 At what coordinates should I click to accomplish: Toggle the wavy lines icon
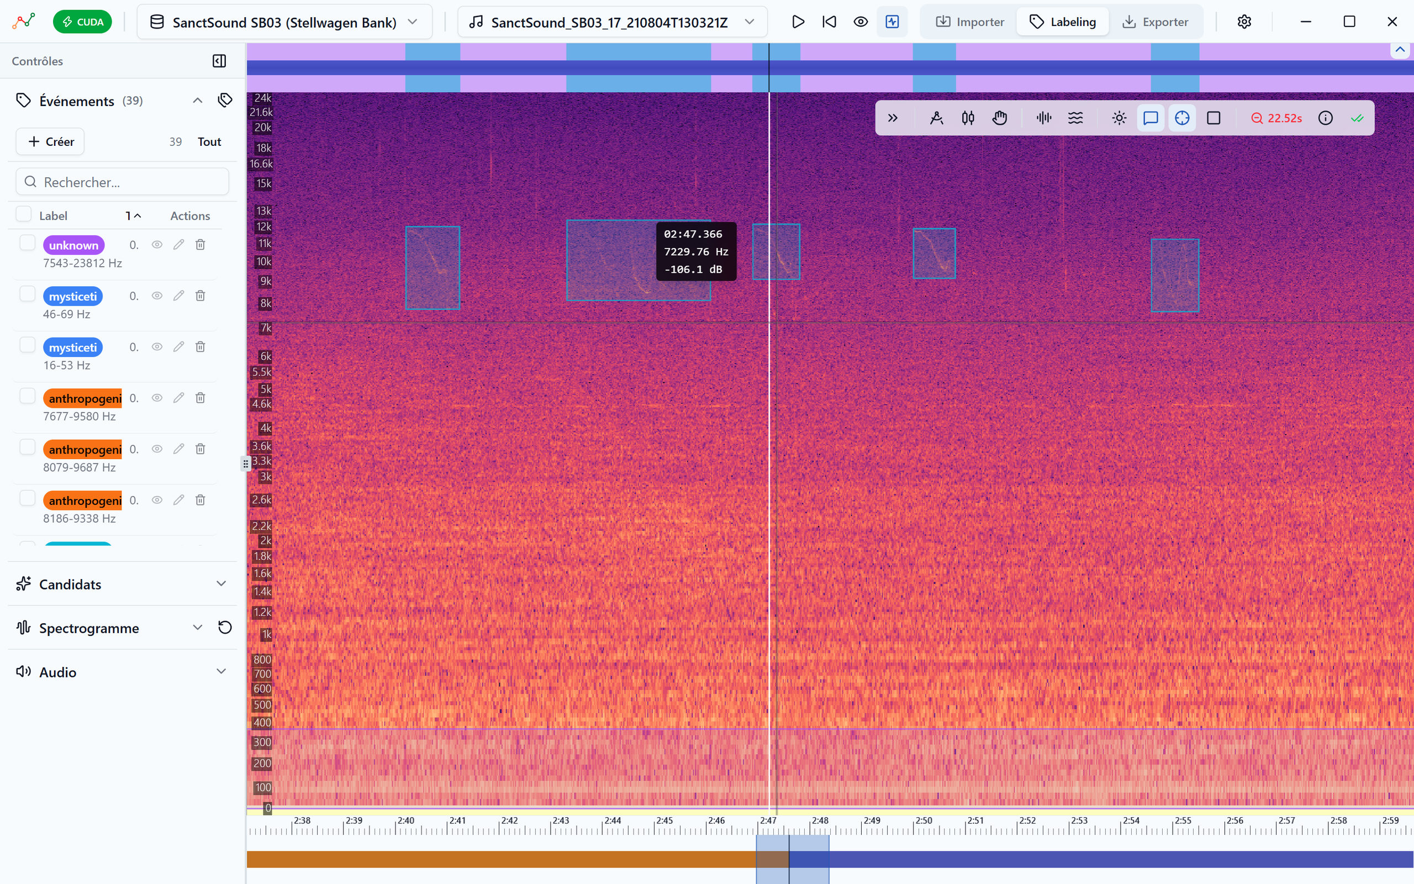pyautogui.click(x=1075, y=118)
